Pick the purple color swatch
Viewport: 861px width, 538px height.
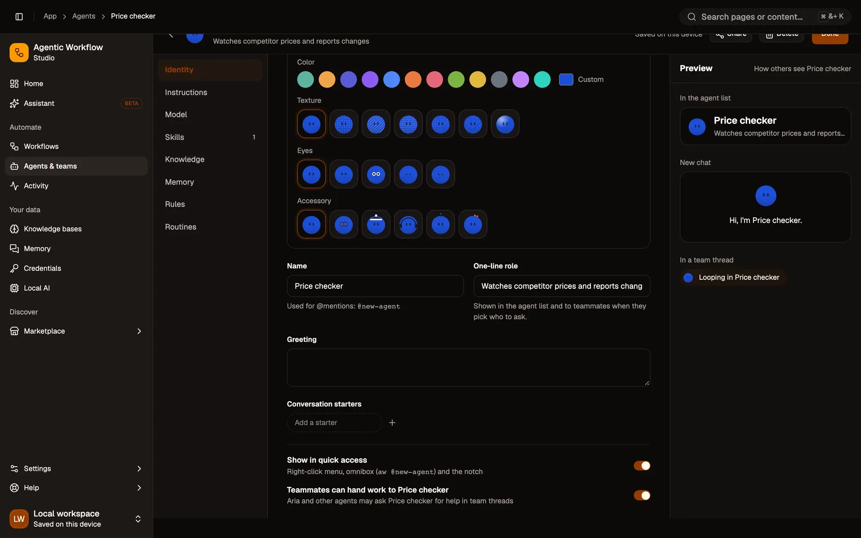tap(370, 80)
